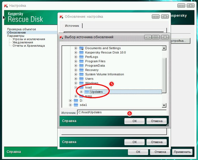The width and height of the screenshot is (198, 160).
Task: Select the Updates folder row
Action: (126, 92)
